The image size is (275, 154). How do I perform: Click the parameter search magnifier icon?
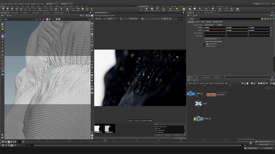point(268,19)
